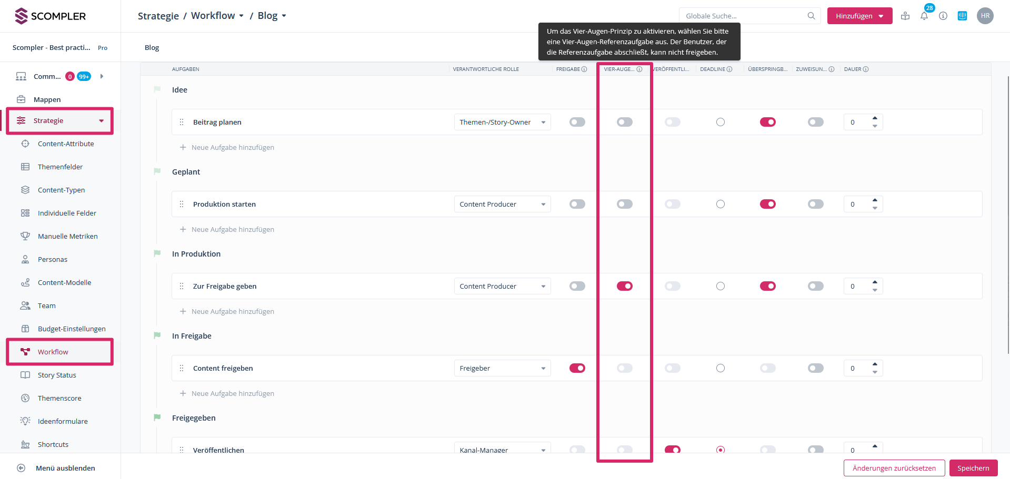Open Freigeber role dropdown
The height and width of the screenshot is (479, 1010).
(502, 368)
